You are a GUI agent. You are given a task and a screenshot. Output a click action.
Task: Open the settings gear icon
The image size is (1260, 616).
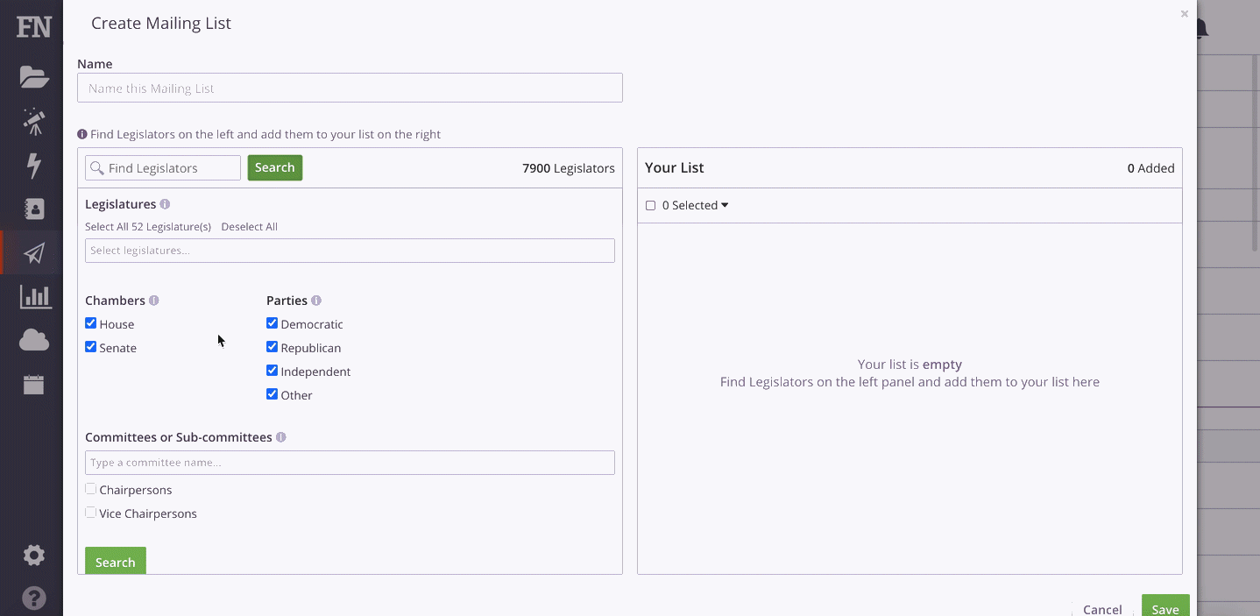(x=34, y=555)
